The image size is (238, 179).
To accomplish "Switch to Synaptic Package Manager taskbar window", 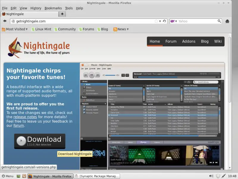I will [97, 176].
